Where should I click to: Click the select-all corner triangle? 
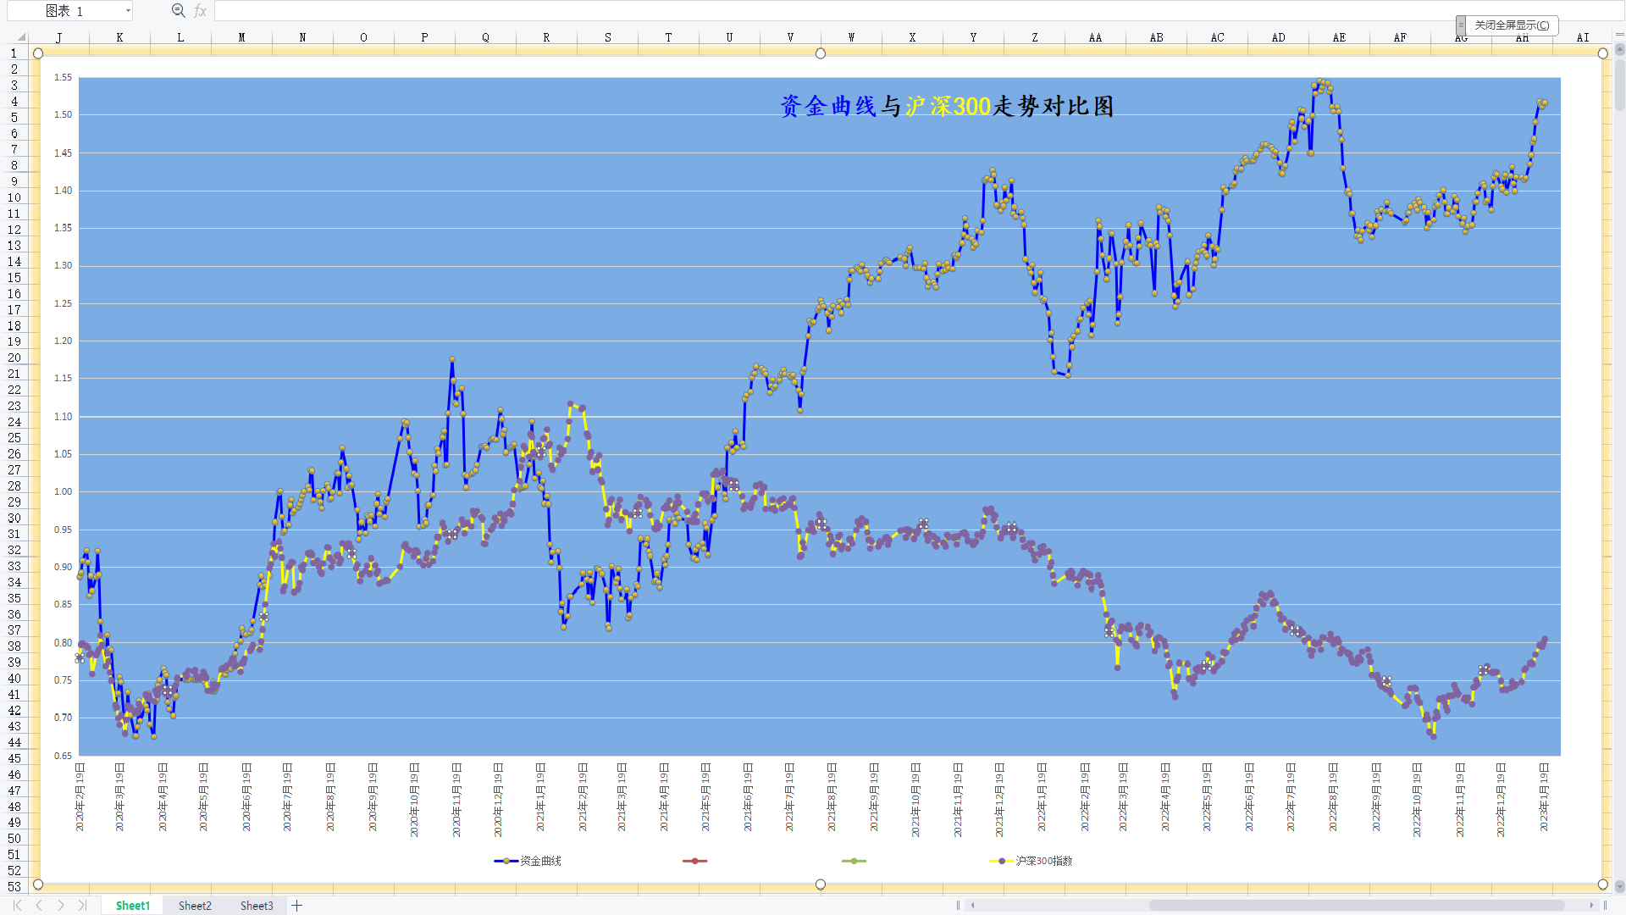point(20,37)
